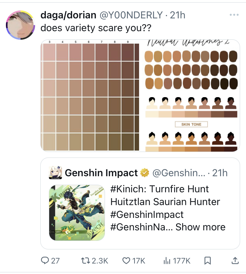Open the daga/dorian display name
The height and width of the screenshot is (274, 246).
pyautogui.click(x=68, y=15)
